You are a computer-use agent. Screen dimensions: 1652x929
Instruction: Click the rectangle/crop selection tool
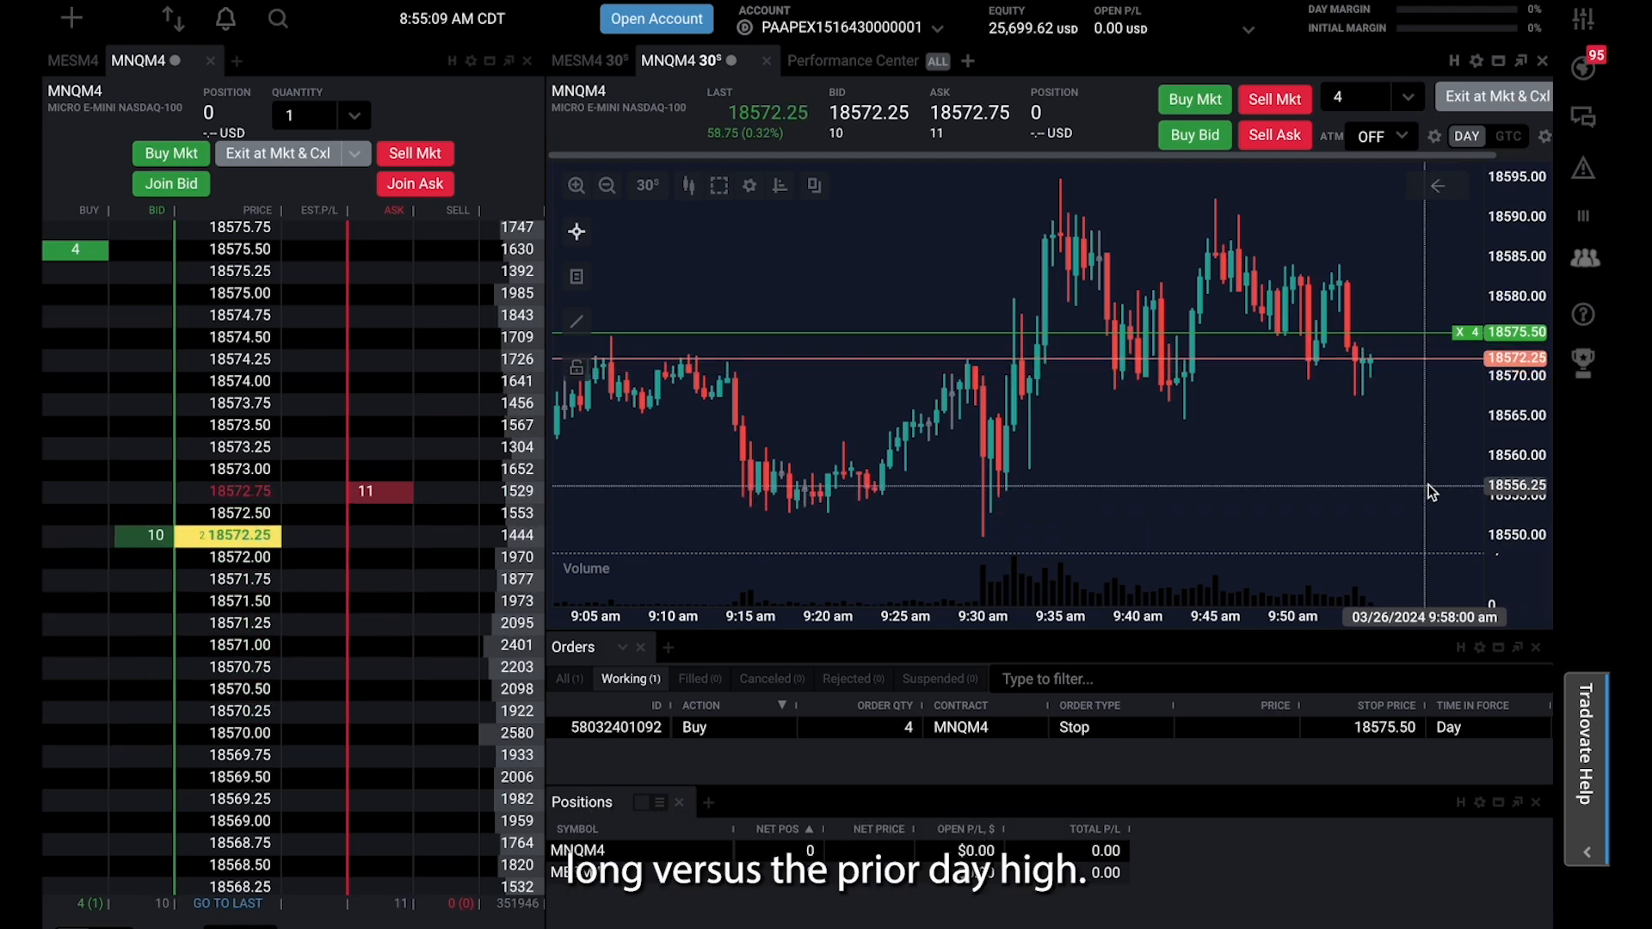coord(719,185)
